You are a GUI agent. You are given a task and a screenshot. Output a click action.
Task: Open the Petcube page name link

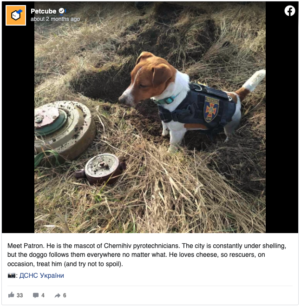pyautogui.click(x=43, y=11)
